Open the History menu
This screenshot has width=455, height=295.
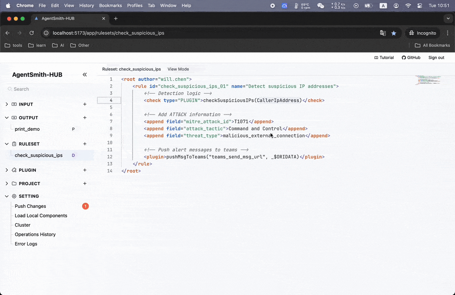(x=86, y=6)
